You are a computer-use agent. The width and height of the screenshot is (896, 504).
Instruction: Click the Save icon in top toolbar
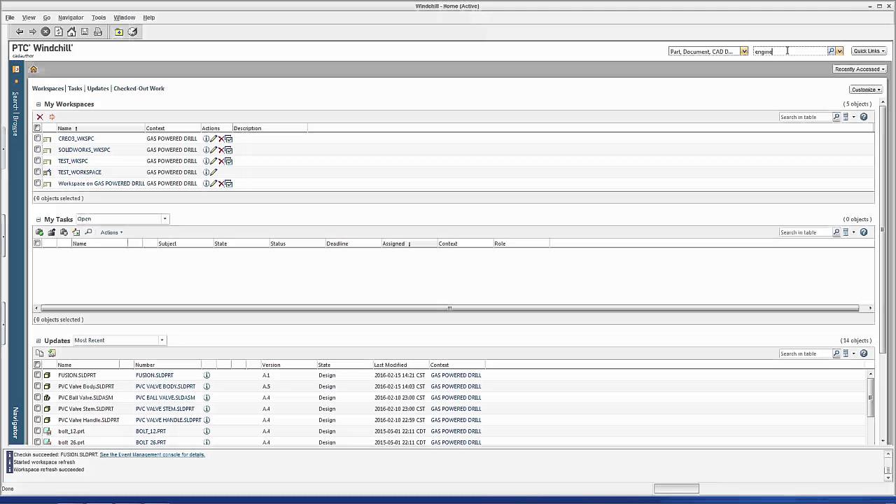click(85, 31)
